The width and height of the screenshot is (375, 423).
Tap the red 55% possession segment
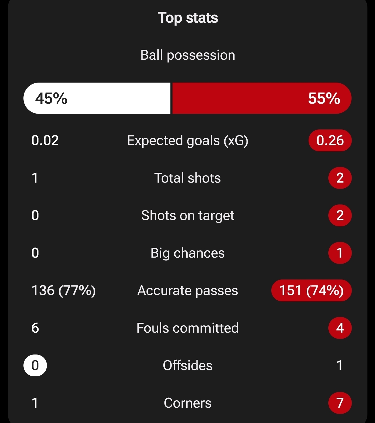262,98
